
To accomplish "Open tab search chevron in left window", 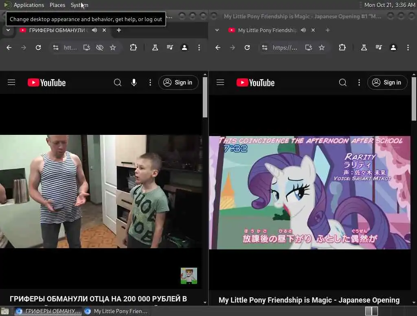I will tap(8, 30).
